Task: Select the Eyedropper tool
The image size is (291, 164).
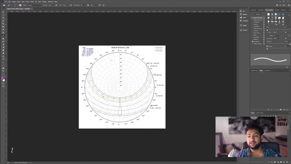Action: pos(3,30)
